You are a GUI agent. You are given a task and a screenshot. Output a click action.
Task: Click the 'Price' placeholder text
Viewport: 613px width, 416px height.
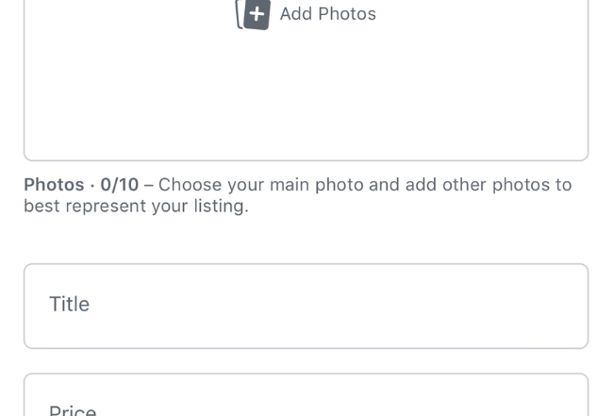pos(73,411)
